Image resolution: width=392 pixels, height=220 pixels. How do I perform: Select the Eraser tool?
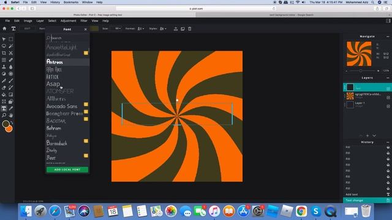(4, 88)
